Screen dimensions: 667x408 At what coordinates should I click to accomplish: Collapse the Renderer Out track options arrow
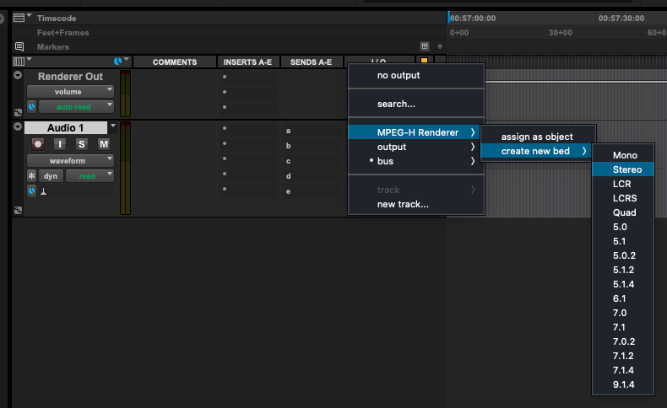(18, 75)
